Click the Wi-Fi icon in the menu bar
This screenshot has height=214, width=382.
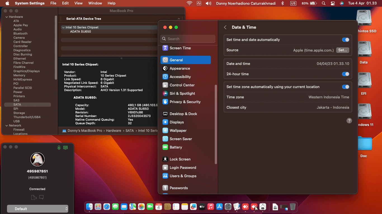pyautogui.click(x=190, y=3)
